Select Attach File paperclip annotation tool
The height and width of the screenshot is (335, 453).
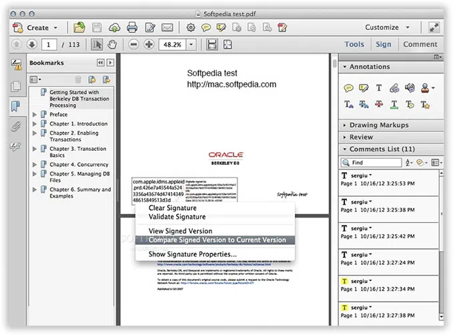tap(394, 88)
